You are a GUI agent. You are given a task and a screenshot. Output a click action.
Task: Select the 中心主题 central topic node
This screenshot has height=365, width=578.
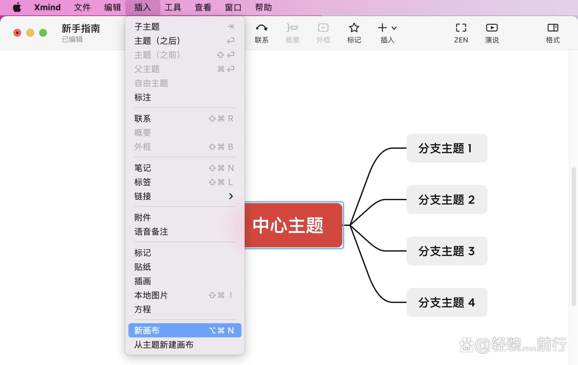click(x=294, y=225)
